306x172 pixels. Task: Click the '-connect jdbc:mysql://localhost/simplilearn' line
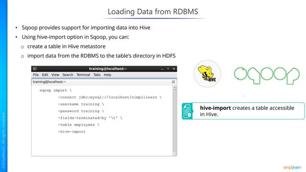109,97
